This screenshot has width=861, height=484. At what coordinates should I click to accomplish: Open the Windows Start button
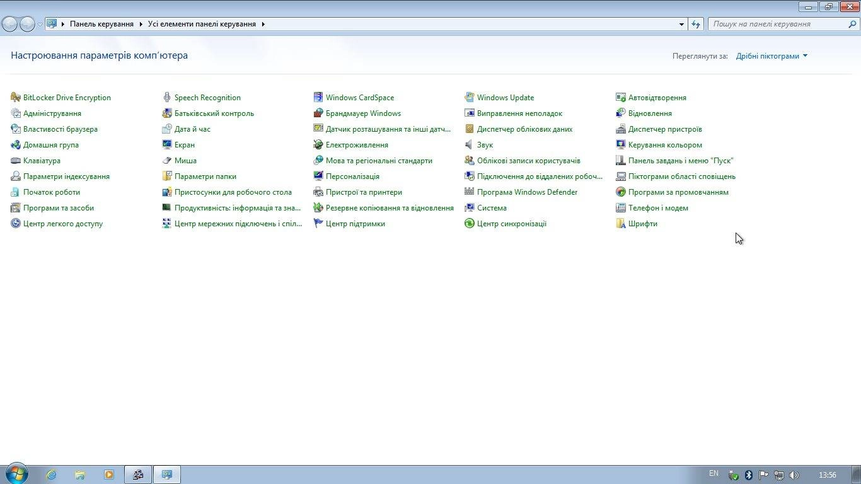click(x=16, y=475)
